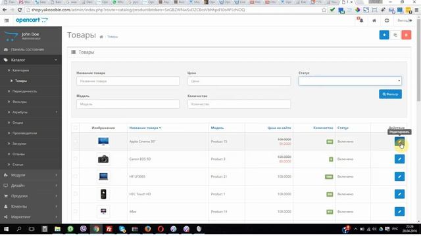Expand the Маркетинг sidebar section
This screenshot has width=421, height=236.
coord(31,217)
